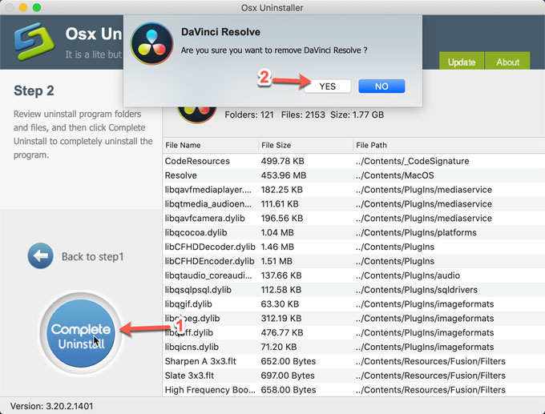Click the Folders: 121 summary text
Viewport: 545px width, 414px height.
tap(249, 115)
